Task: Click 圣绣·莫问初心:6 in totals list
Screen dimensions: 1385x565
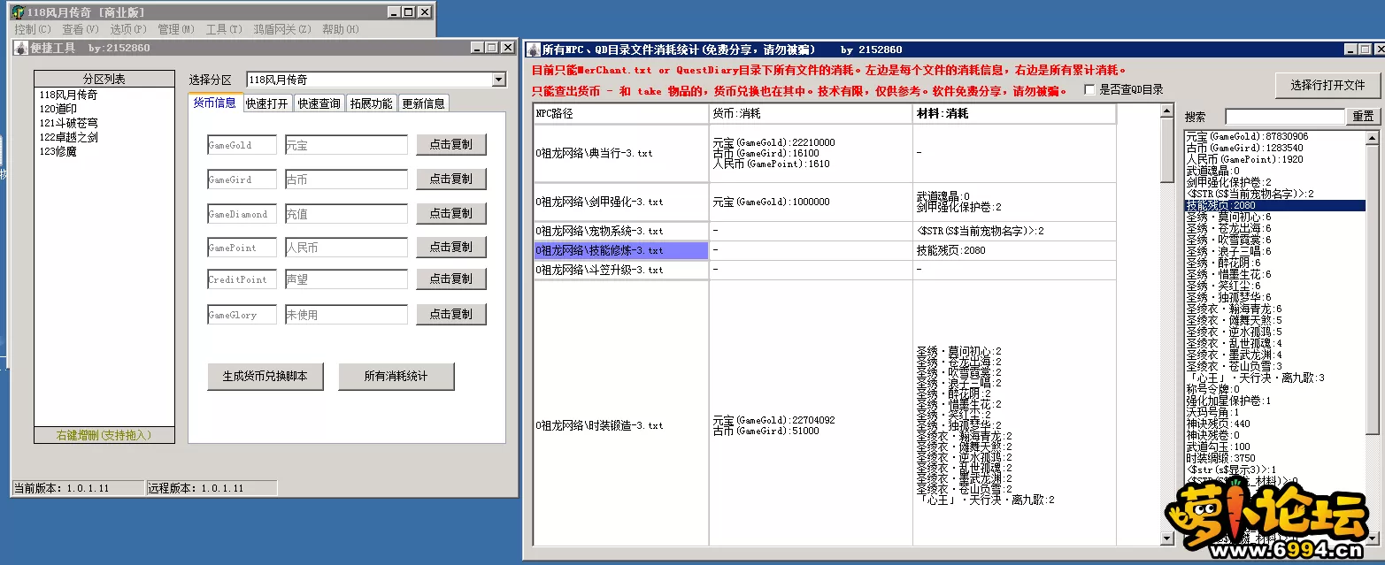Action: tap(1228, 217)
